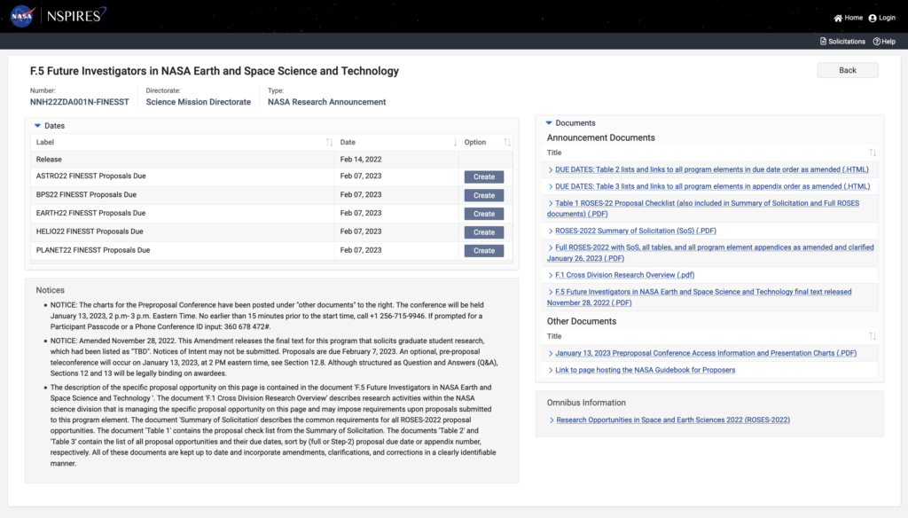Open DUE DATES Table 2 link

[712, 169]
